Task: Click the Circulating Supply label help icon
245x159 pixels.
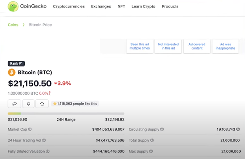Action: point(162,129)
